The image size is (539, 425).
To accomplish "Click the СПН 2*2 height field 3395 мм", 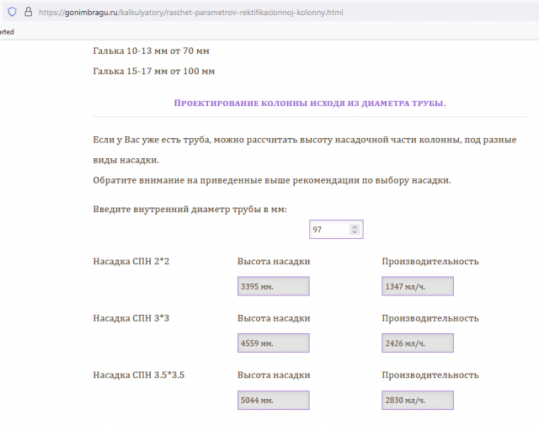I will pyautogui.click(x=274, y=287).
